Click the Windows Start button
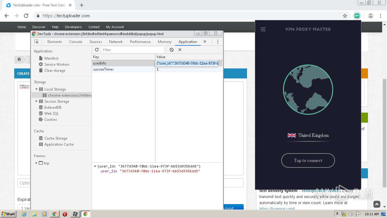 click(x=8, y=214)
